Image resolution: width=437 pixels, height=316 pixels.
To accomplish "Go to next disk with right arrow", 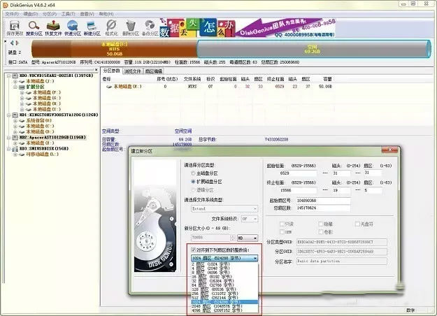I will click(x=17, y=43).
